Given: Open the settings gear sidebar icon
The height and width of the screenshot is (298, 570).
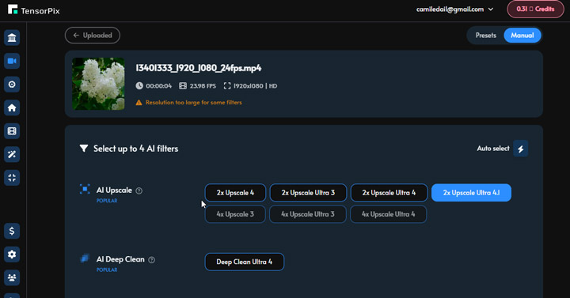Looking at the screenshot, I should (12, 255).
